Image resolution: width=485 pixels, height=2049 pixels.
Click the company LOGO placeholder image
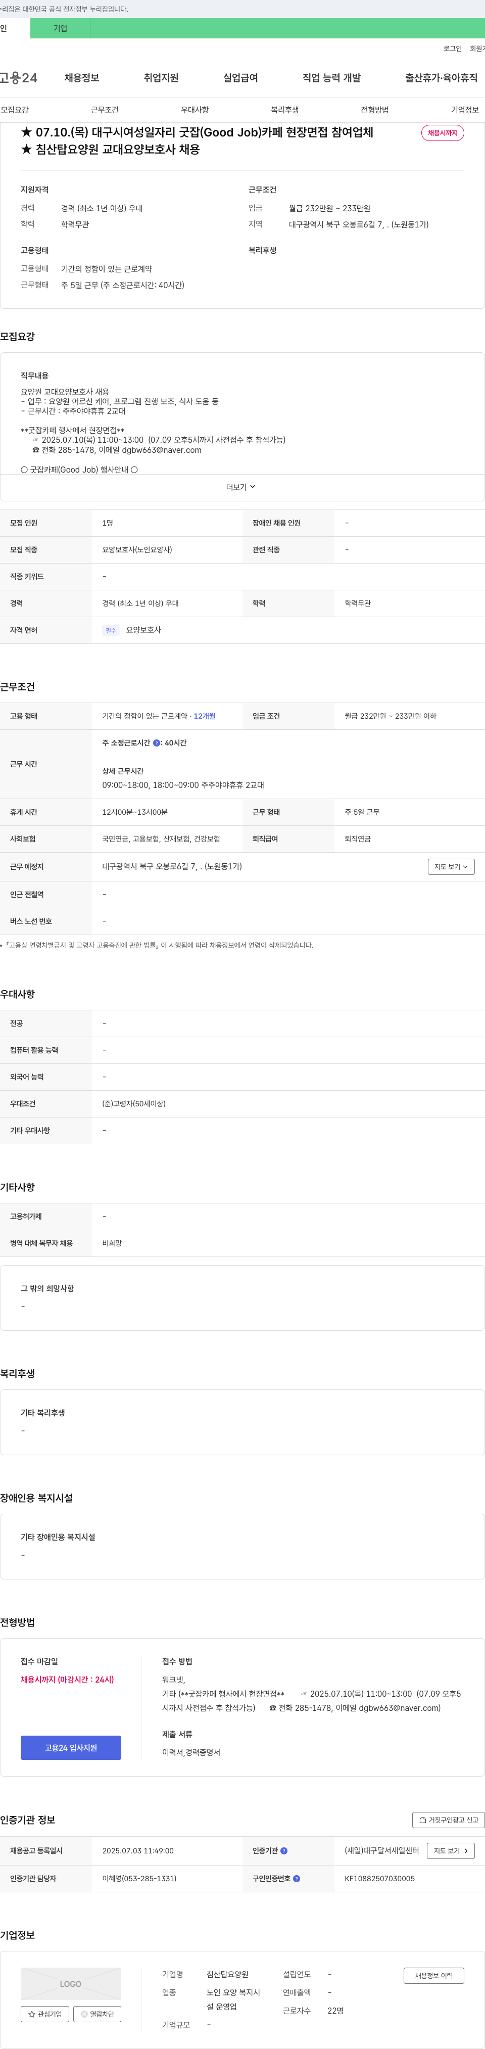[x=71, y=1983]
